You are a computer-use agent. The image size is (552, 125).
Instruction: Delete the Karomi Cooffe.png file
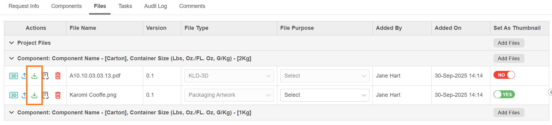pos(58,95)
